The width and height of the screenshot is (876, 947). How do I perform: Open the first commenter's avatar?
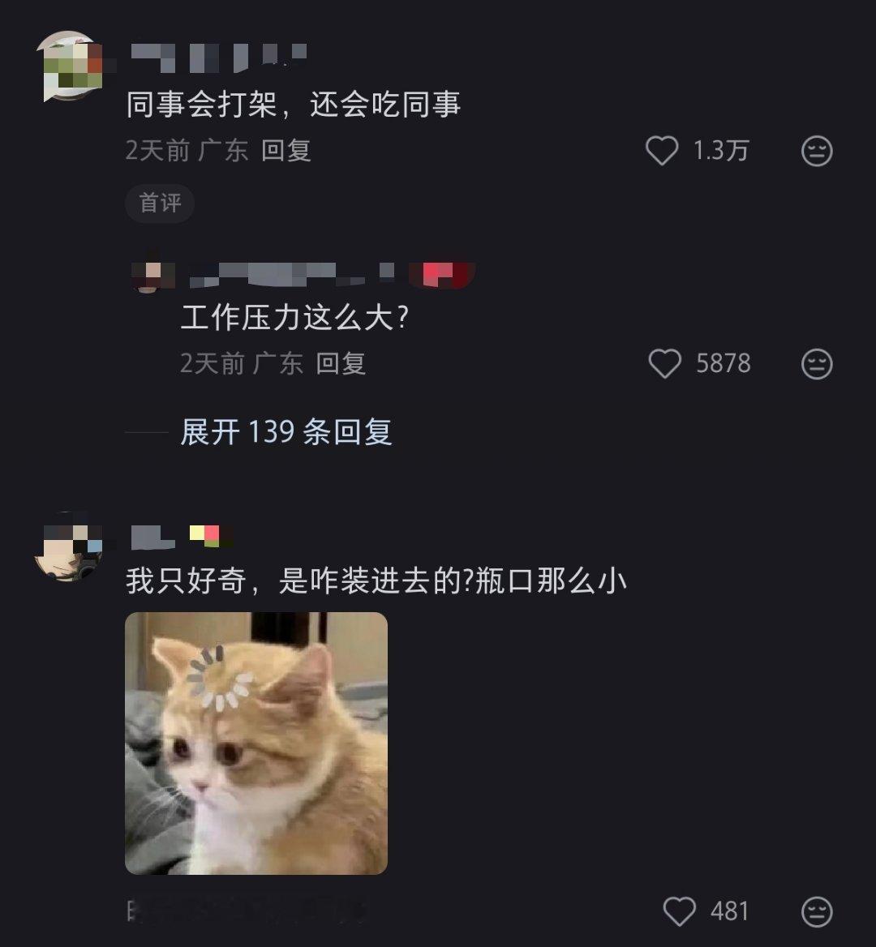click(x=70, y=66)
